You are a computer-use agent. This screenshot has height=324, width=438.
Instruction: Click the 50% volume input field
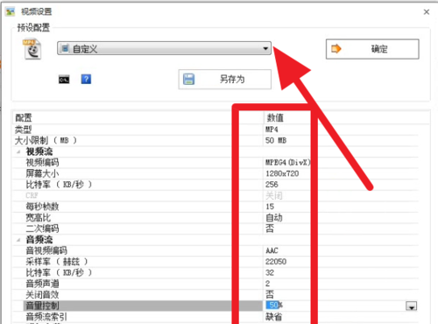335,306
